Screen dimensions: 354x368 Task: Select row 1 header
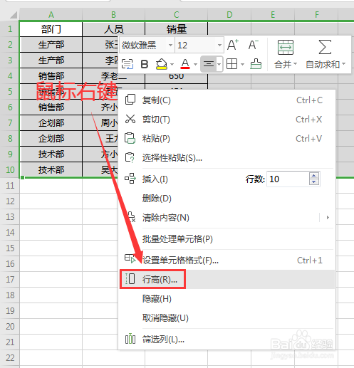click(10, 29)
